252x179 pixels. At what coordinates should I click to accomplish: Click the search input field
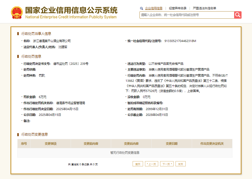184,15
